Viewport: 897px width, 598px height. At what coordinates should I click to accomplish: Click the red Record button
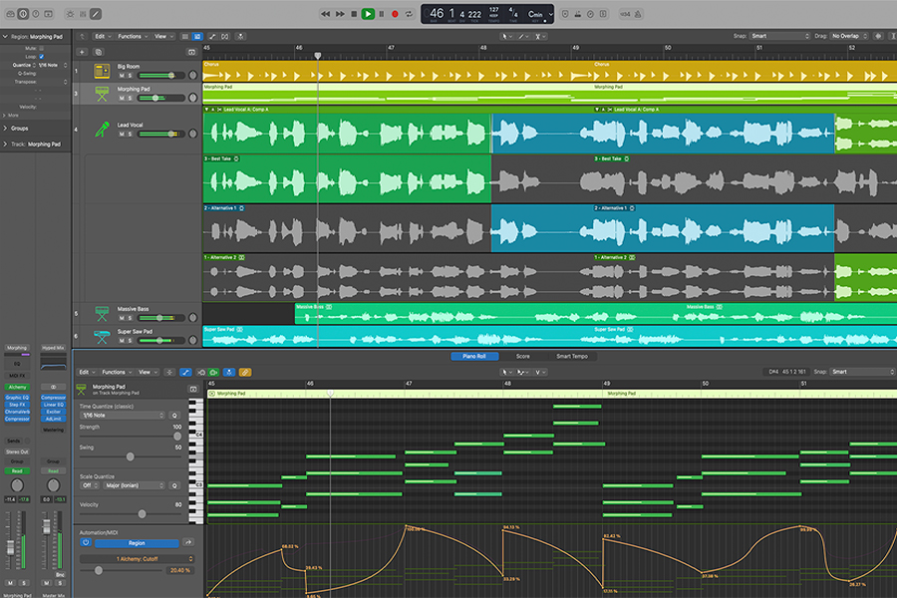click(395, 14)
